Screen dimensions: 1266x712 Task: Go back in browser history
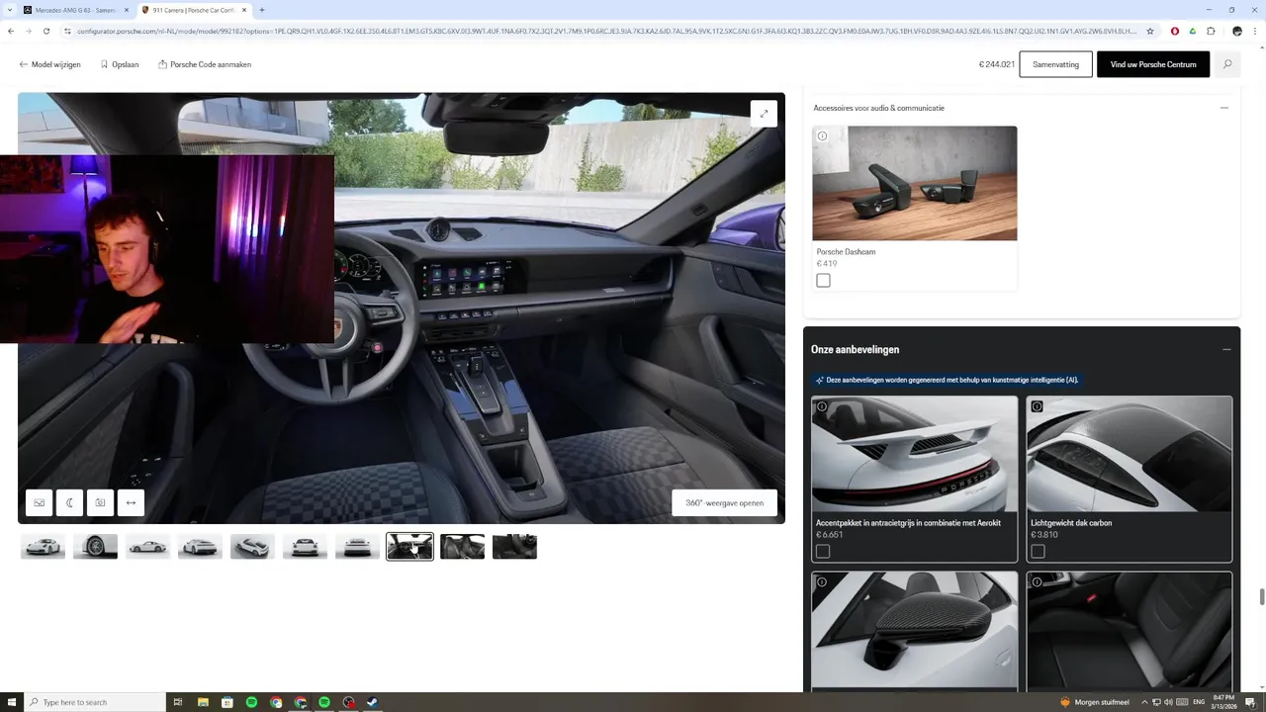(10, 31)
